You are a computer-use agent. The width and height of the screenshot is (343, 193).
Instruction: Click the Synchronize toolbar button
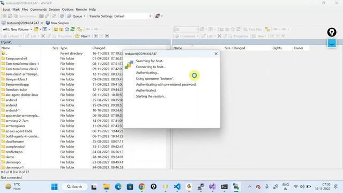click(x=25, y=16)
